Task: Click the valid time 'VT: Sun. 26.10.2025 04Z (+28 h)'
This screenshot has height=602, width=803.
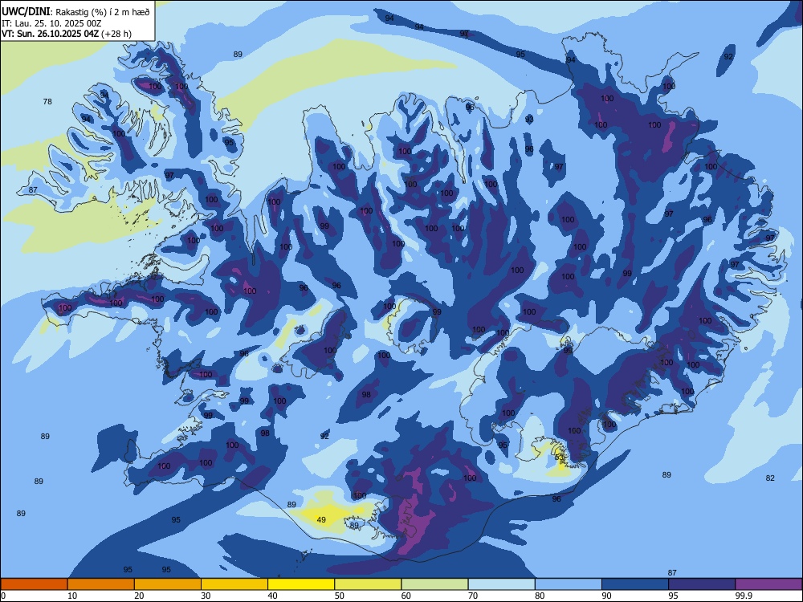Action: click(67, 34)
